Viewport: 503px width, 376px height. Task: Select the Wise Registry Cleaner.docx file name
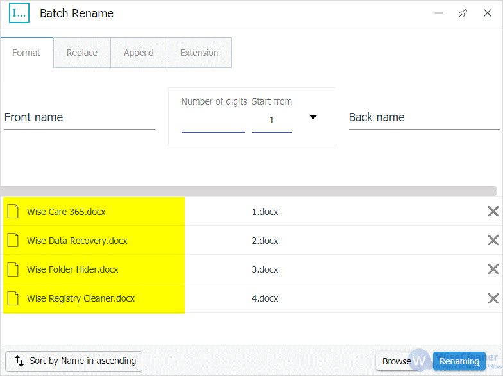pos(81,298)
